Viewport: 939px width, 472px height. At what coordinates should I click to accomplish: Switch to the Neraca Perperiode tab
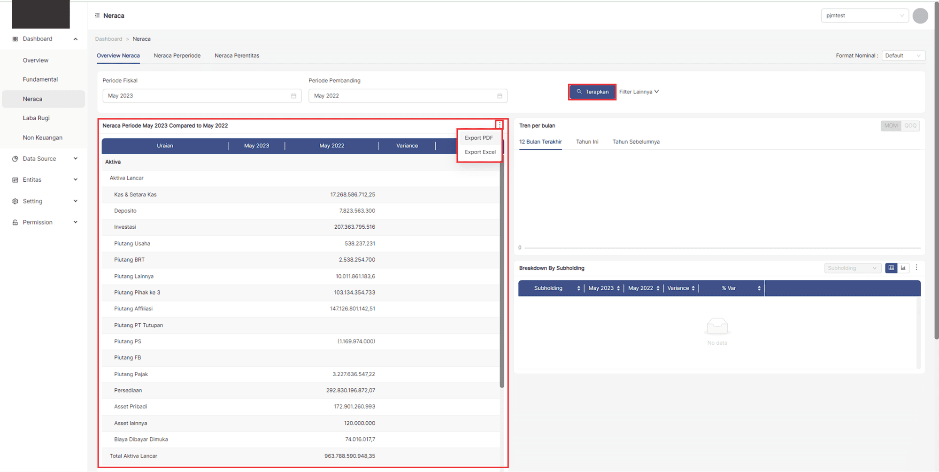(177, 56)
